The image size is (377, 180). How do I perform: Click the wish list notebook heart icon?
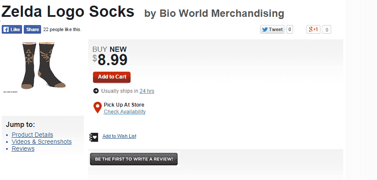(93, 137)
